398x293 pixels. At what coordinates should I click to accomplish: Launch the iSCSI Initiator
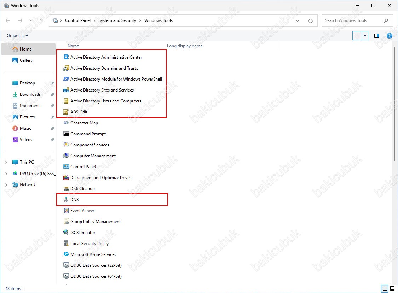pyautogui.click(x=82, y=233)
